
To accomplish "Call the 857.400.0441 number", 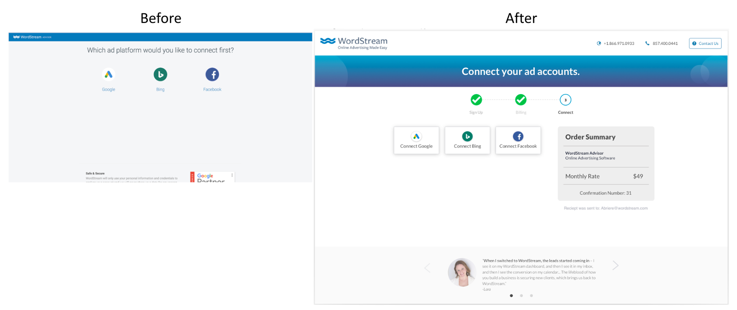I will point(662,43).
